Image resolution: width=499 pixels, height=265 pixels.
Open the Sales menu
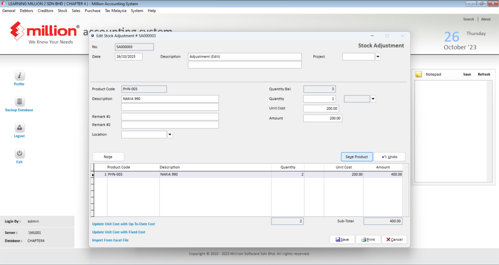[76, 11]
